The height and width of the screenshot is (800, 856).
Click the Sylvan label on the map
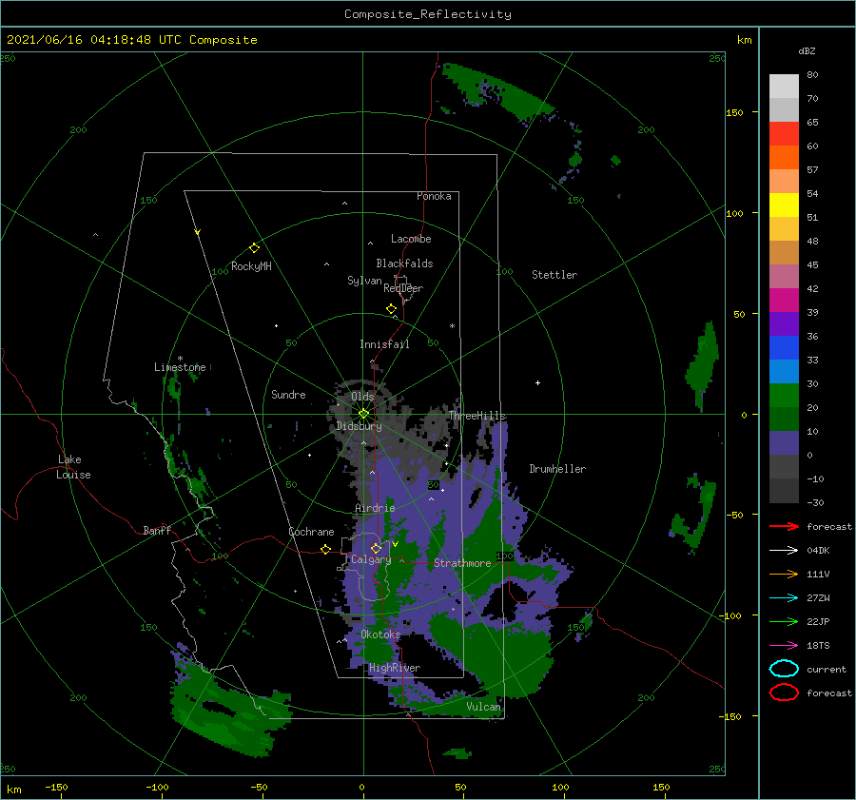(364, 281)
